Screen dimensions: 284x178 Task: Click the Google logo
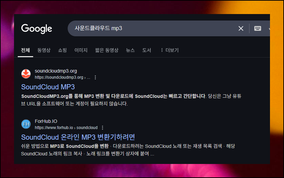[37, 29]
